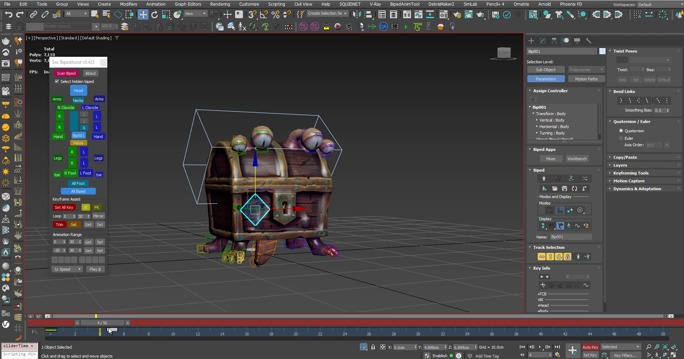Choose the Select and Move tool
684x359 pixels.
[143, 14]
